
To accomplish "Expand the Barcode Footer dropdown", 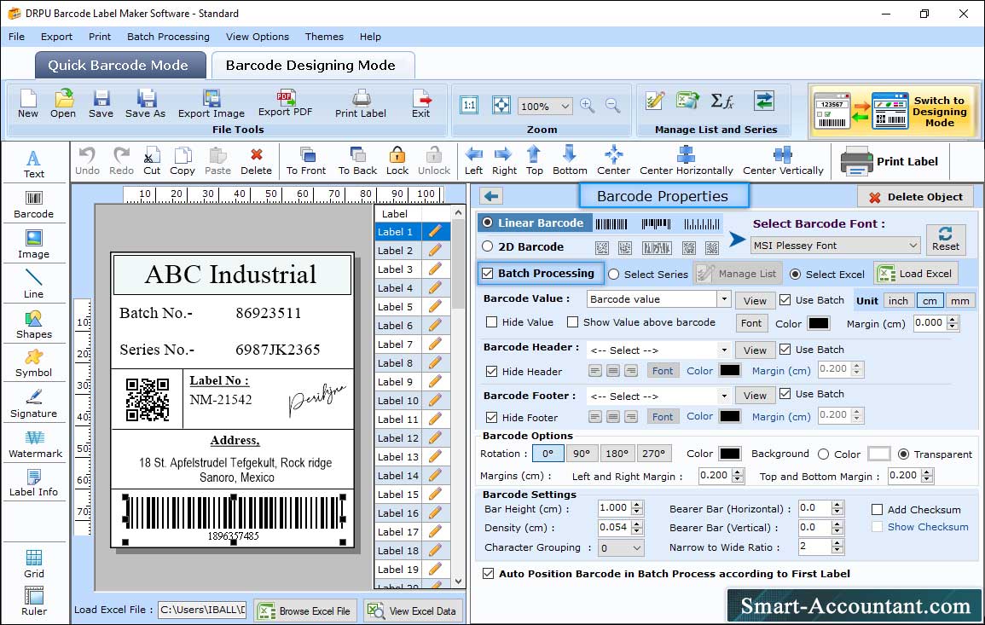I will point(724,396).
